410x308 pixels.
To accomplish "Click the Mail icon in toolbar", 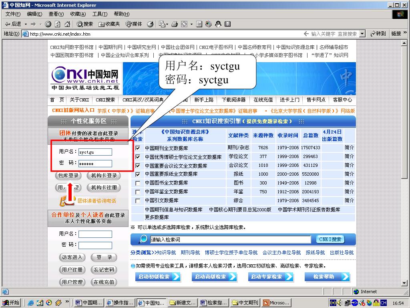I will pos(162,24).
